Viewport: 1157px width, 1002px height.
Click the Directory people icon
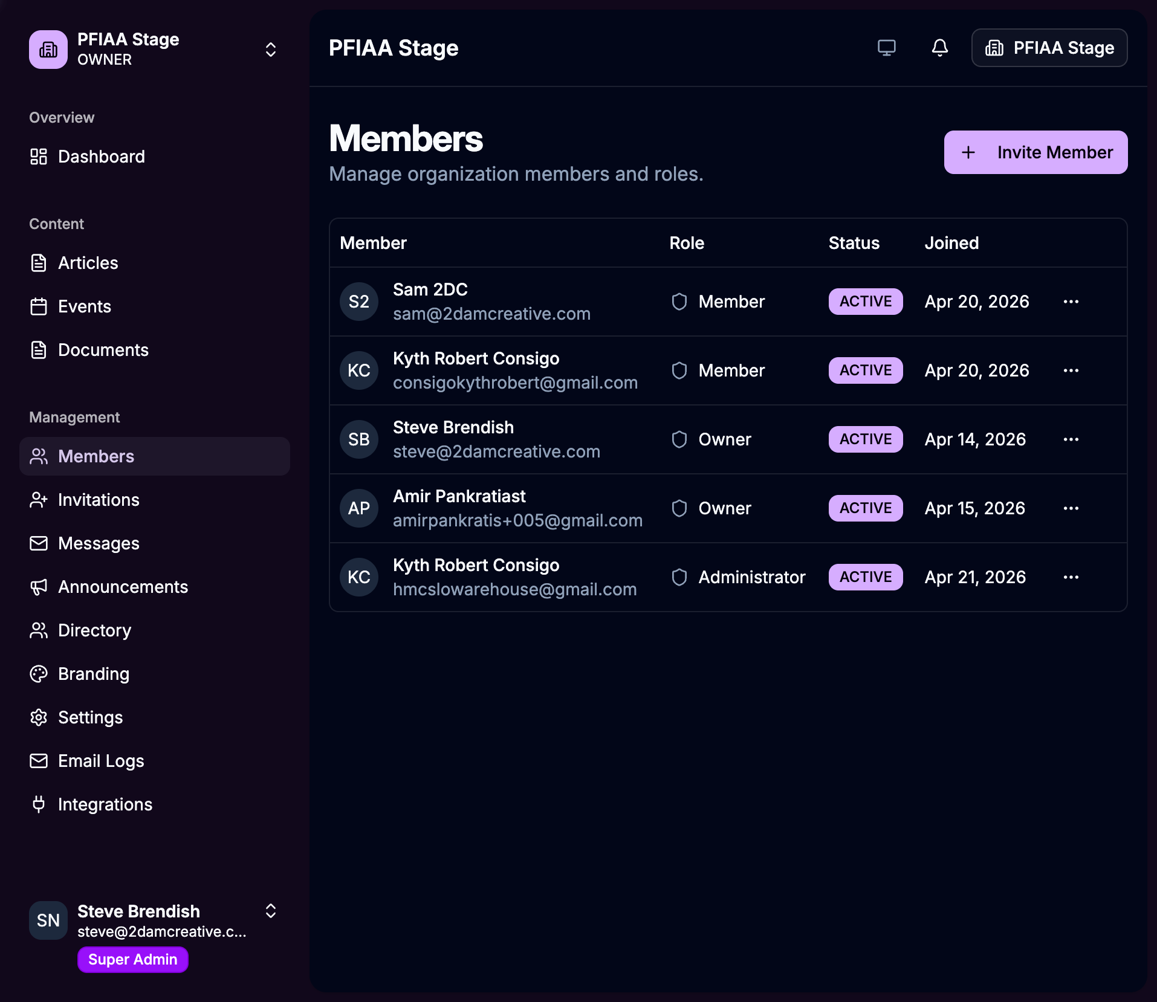(39, 630)
